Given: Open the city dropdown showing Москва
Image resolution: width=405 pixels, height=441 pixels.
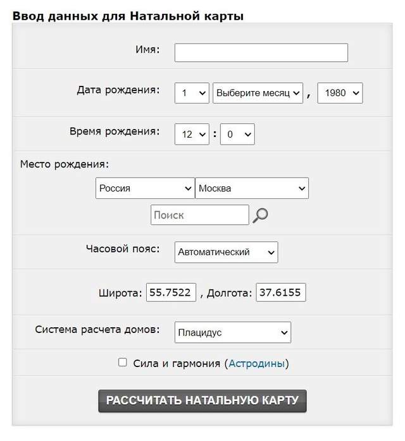Looking at the screenshot, I should click(x=251, y=188).
